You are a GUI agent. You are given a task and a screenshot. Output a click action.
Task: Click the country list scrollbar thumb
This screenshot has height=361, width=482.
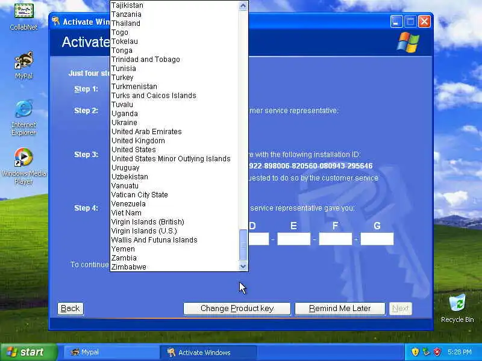point(243,245)
